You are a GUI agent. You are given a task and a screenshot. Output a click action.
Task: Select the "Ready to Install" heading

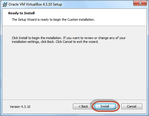tap(21, 13)
